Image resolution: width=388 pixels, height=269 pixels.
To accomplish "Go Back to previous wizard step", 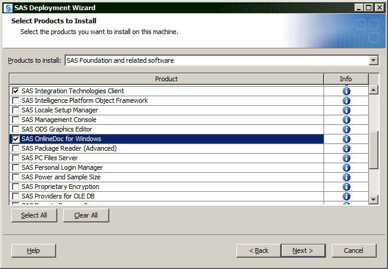I will click(258, 250).
